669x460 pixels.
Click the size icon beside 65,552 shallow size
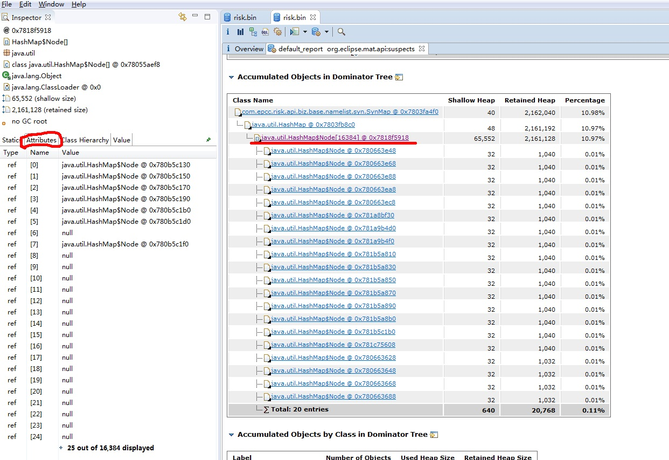(x=6, y=98)
